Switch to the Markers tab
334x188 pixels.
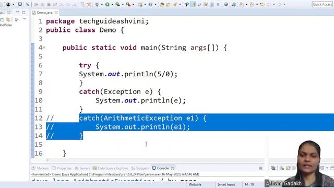coord(41,168)
